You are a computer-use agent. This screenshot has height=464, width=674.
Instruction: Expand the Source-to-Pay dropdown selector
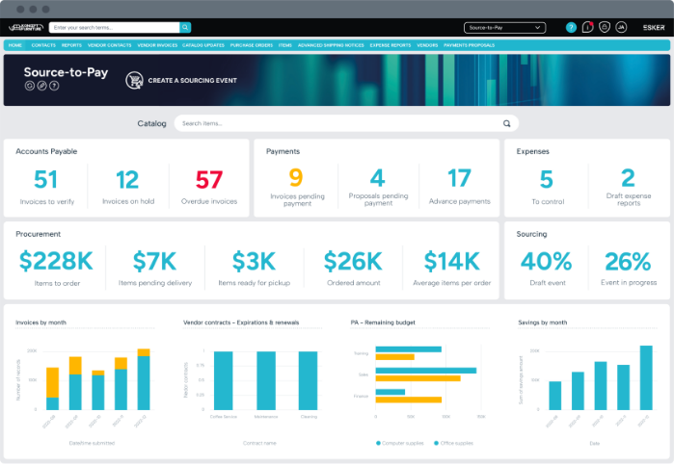[x=510, y=28]
